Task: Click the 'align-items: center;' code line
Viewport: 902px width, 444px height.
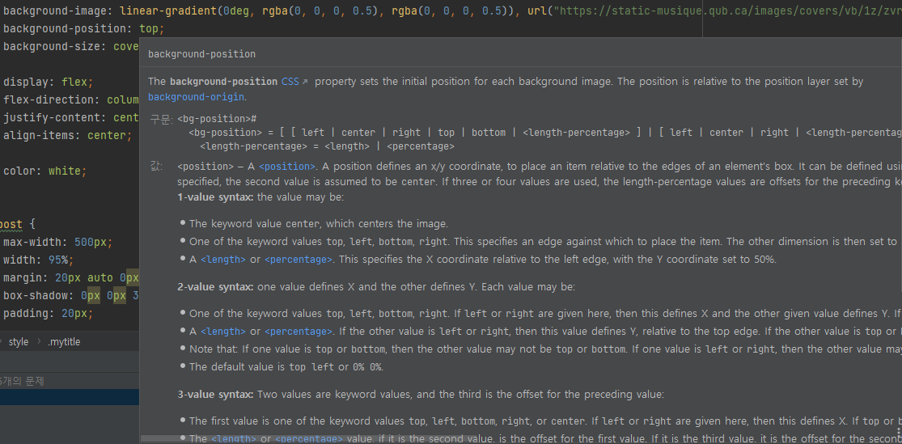Action: 67,136
